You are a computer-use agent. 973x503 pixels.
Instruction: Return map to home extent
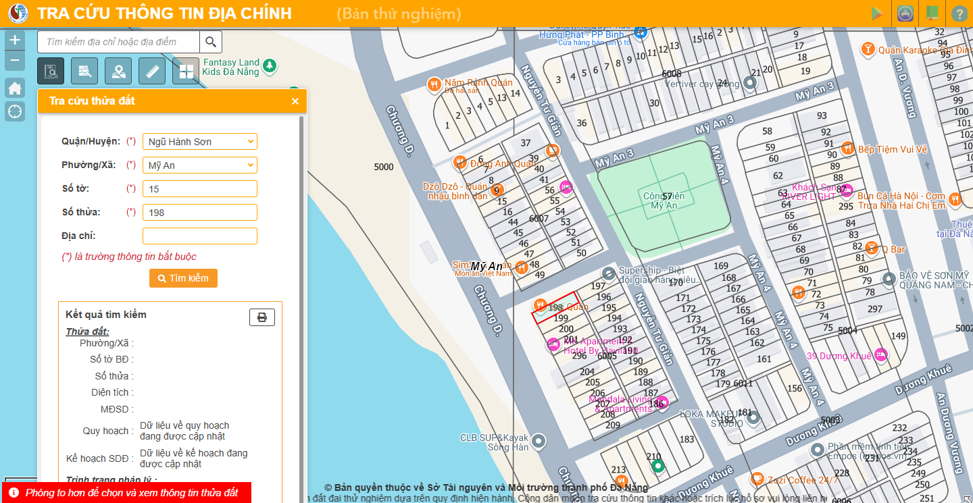(x=15, y=88)
